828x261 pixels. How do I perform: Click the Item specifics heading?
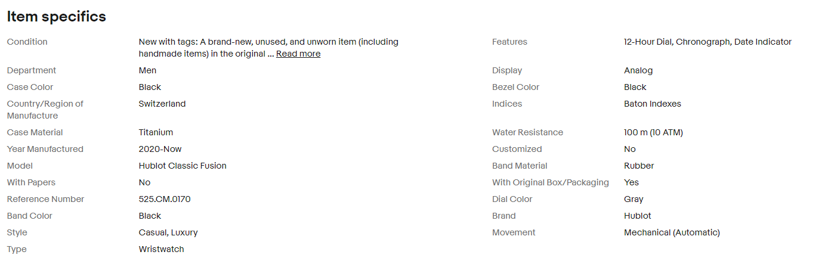pos(57,17)
